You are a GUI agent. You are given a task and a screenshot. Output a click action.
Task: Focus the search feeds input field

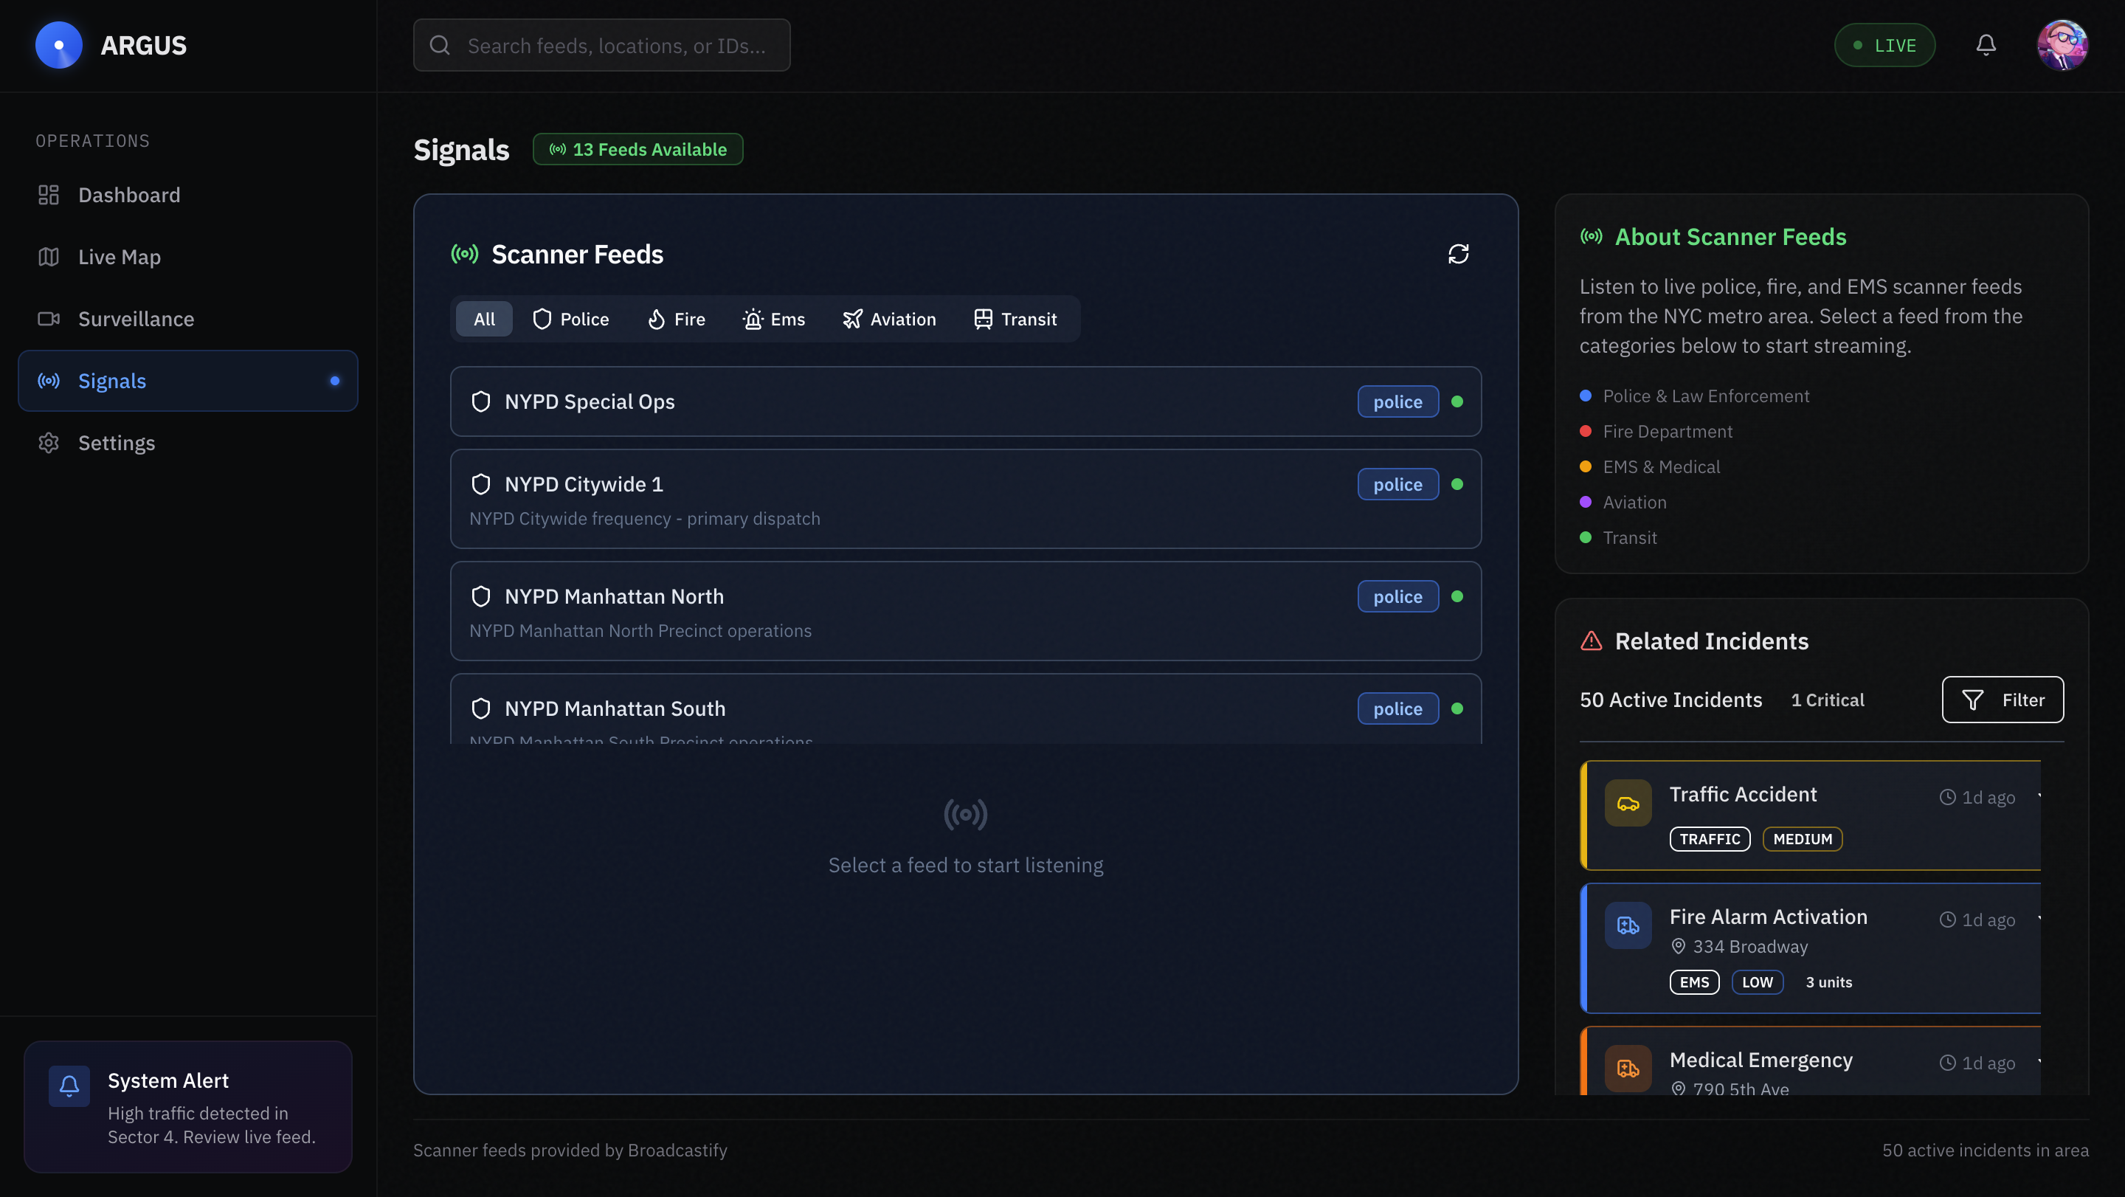(x=615, y=45)
